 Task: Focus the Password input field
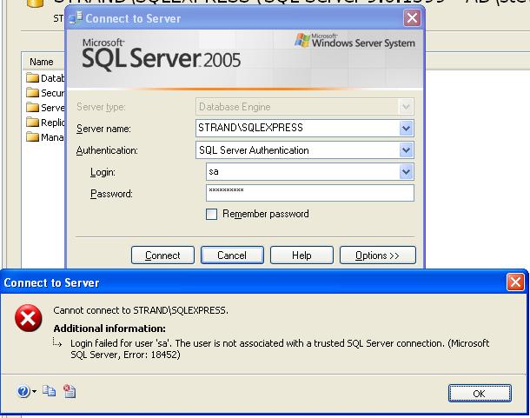coord(309,193)
